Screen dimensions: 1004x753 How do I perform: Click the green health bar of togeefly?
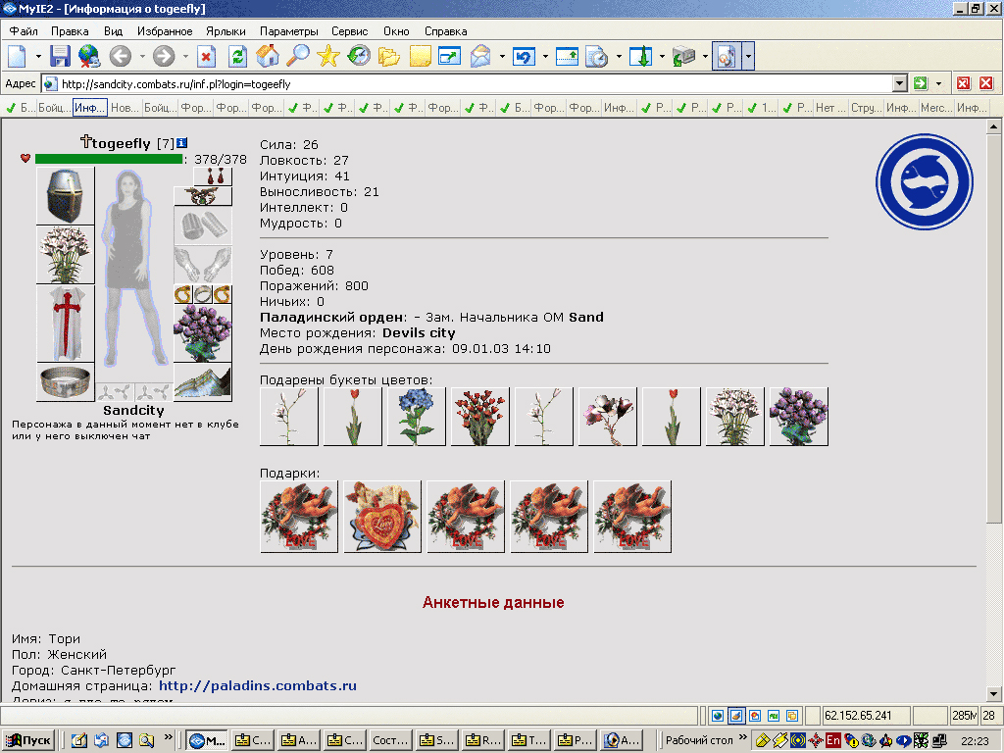[x=109, y=159]
